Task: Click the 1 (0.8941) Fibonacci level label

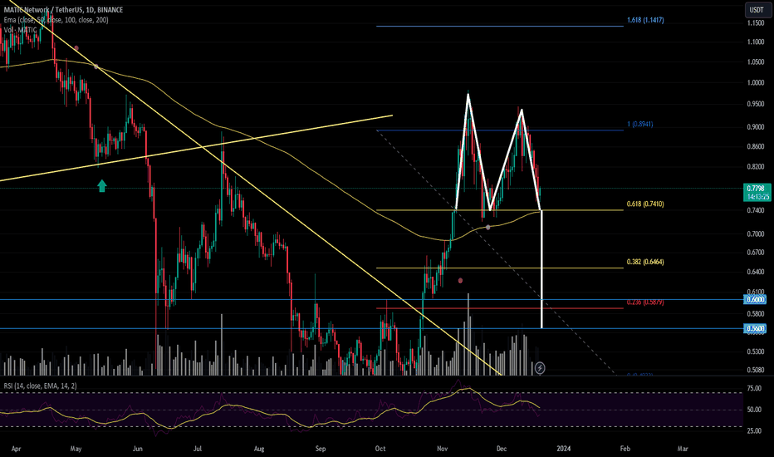Action: click(x=639, y=124)
